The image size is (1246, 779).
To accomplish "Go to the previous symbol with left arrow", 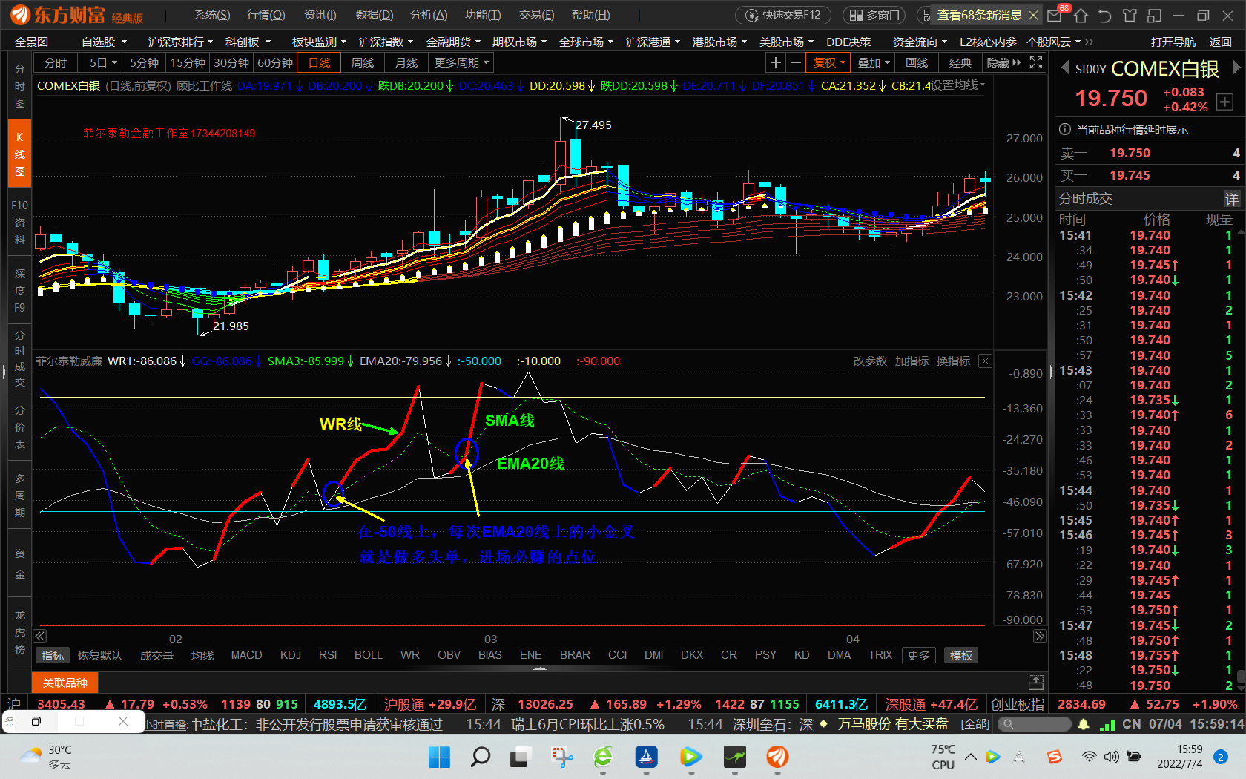I will click(1065, 68).
